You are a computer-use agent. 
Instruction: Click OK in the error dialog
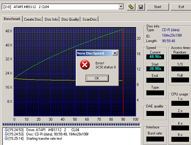click(97, 78)
